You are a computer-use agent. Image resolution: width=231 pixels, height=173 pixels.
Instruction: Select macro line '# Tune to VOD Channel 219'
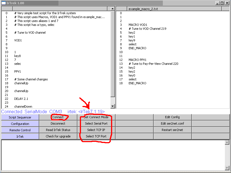click(148, 29)
